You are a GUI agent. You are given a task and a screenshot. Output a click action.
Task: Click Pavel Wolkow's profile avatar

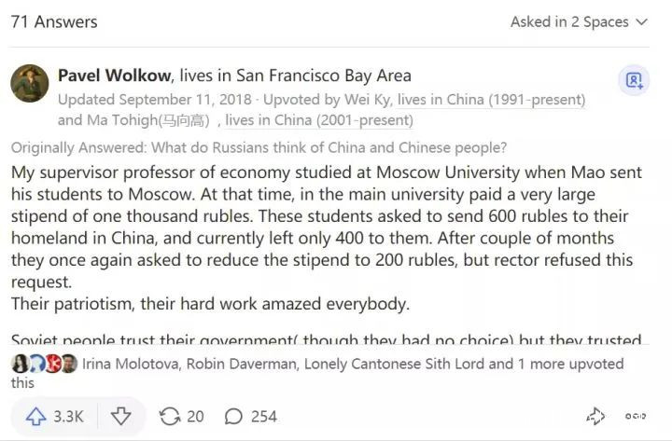(30, 84)
